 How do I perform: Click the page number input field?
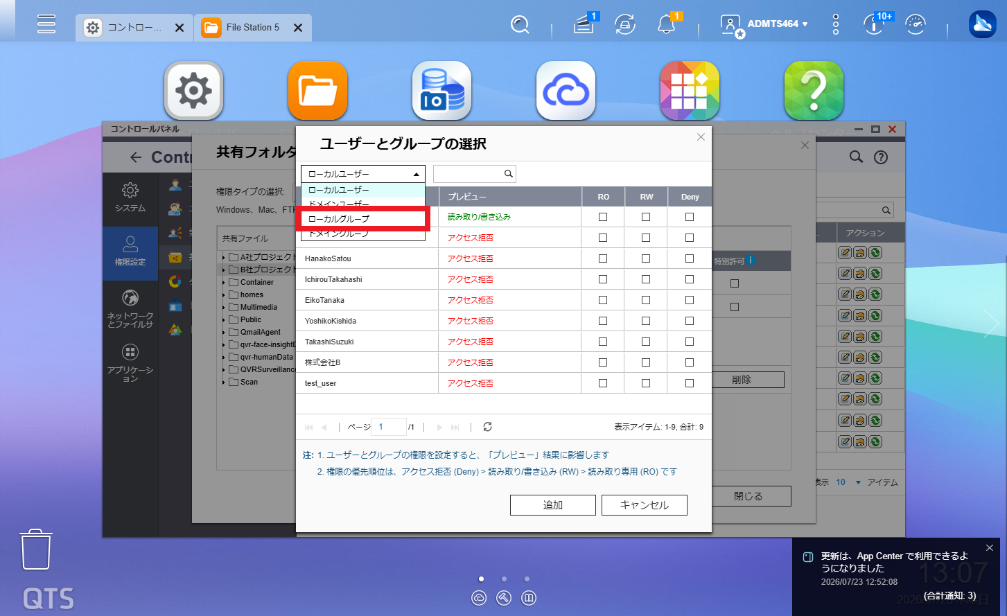(389, 427)
